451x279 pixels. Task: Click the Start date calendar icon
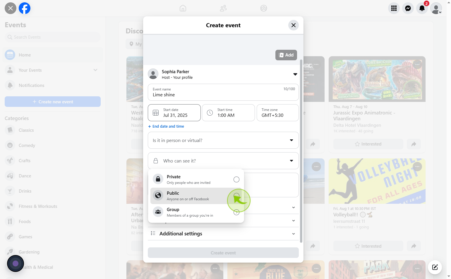(156, 113)
